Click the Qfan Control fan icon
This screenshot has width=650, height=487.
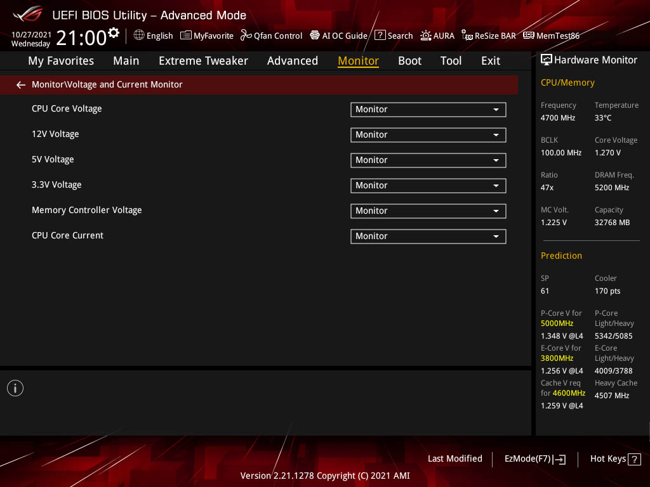coord(246,36)
